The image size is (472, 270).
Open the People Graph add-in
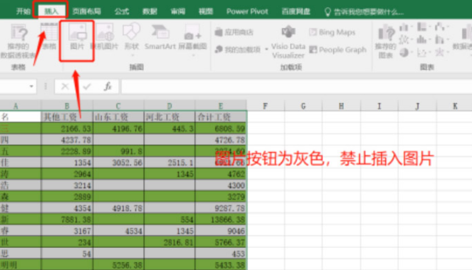tap(338, 50)
